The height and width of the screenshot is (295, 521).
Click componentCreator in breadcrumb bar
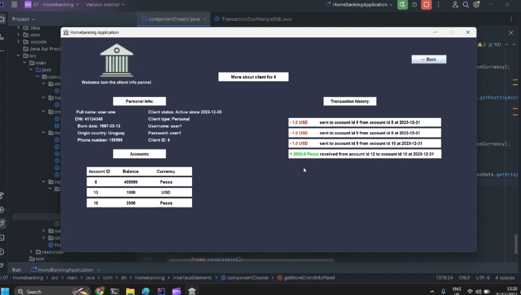coord(244,278)
